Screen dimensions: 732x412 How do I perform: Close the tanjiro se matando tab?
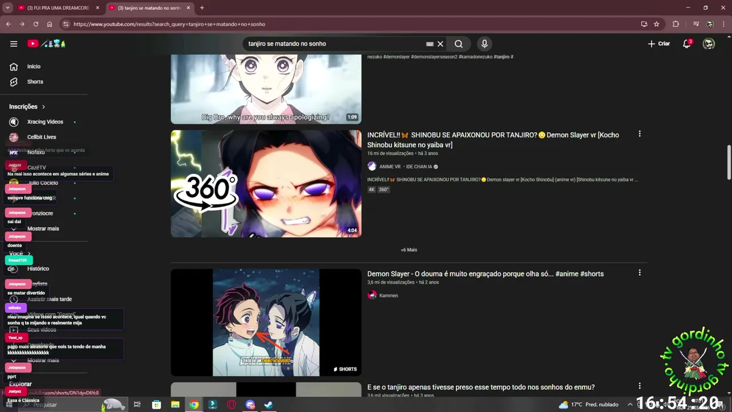188,8
